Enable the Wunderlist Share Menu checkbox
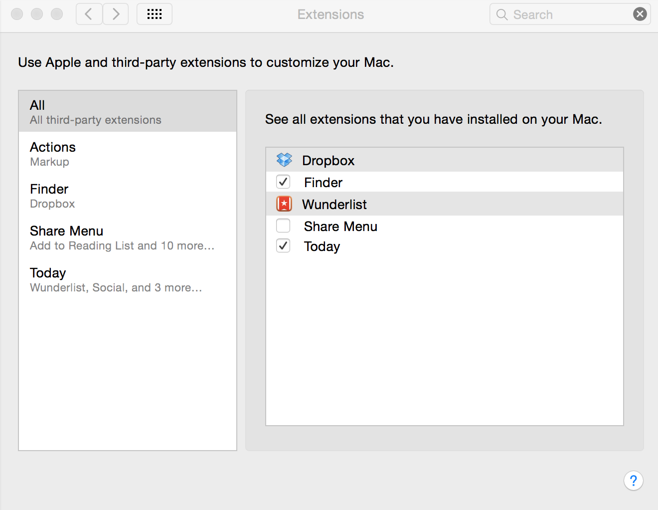Viewport: 658px width, 510px height. [x=283, y=226]
